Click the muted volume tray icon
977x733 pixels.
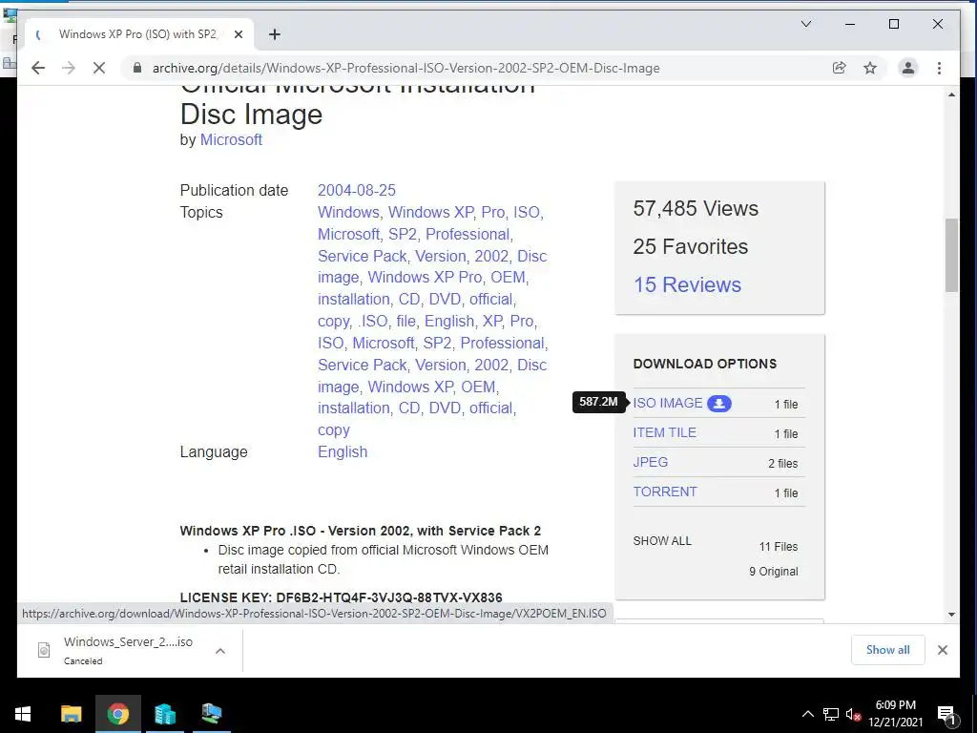pos(853,714)
